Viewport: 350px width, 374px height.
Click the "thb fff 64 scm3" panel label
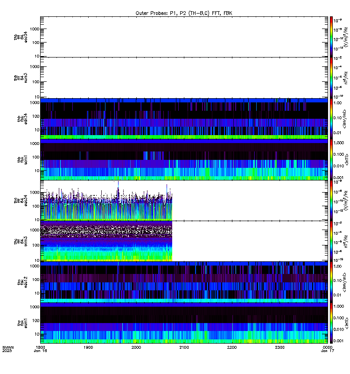tap(21, 78)
